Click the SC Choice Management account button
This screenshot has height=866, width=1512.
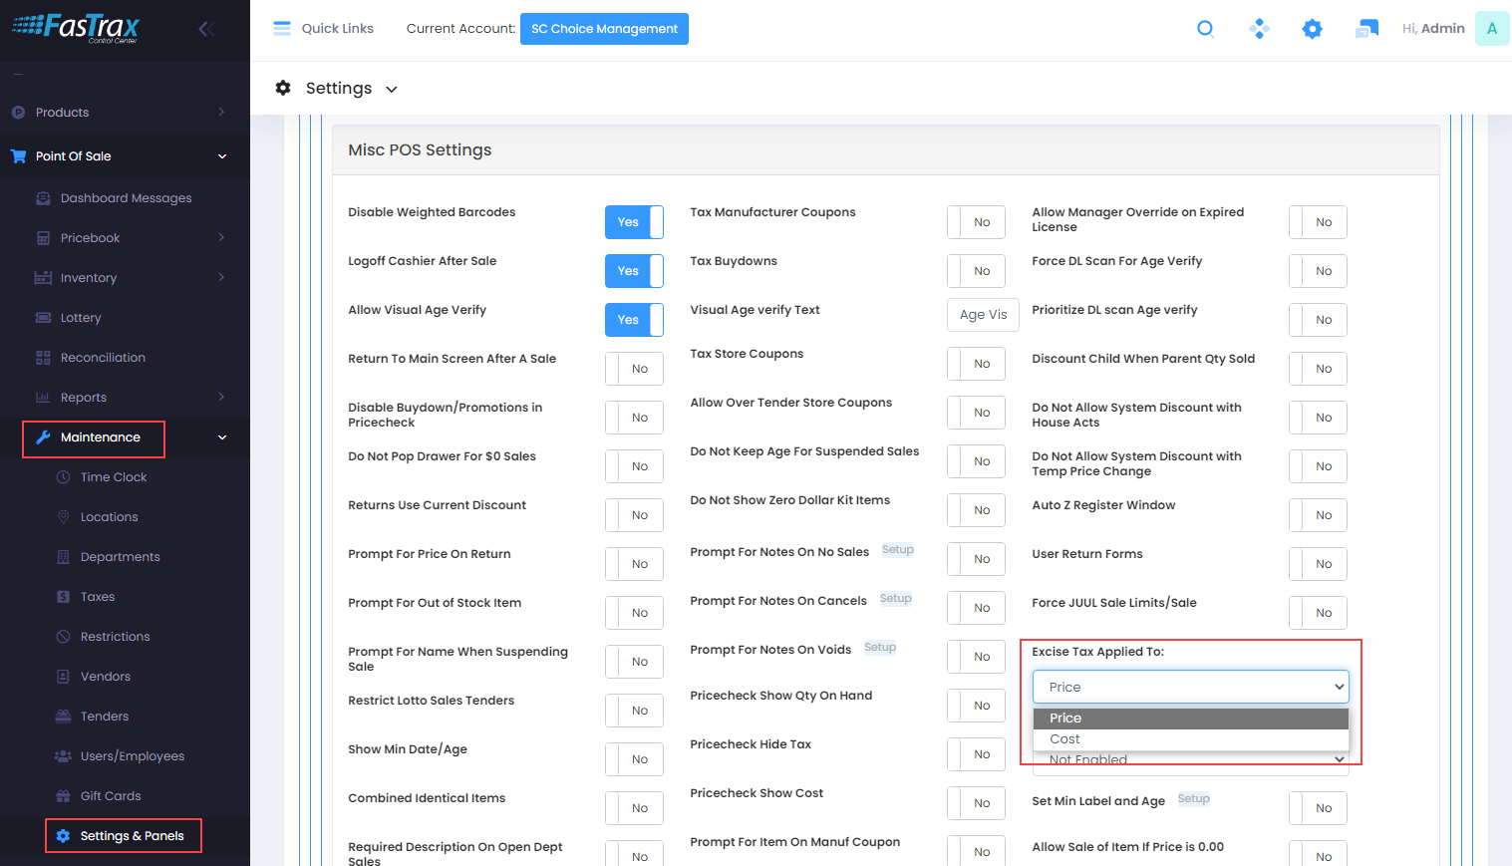pos(604,29)
